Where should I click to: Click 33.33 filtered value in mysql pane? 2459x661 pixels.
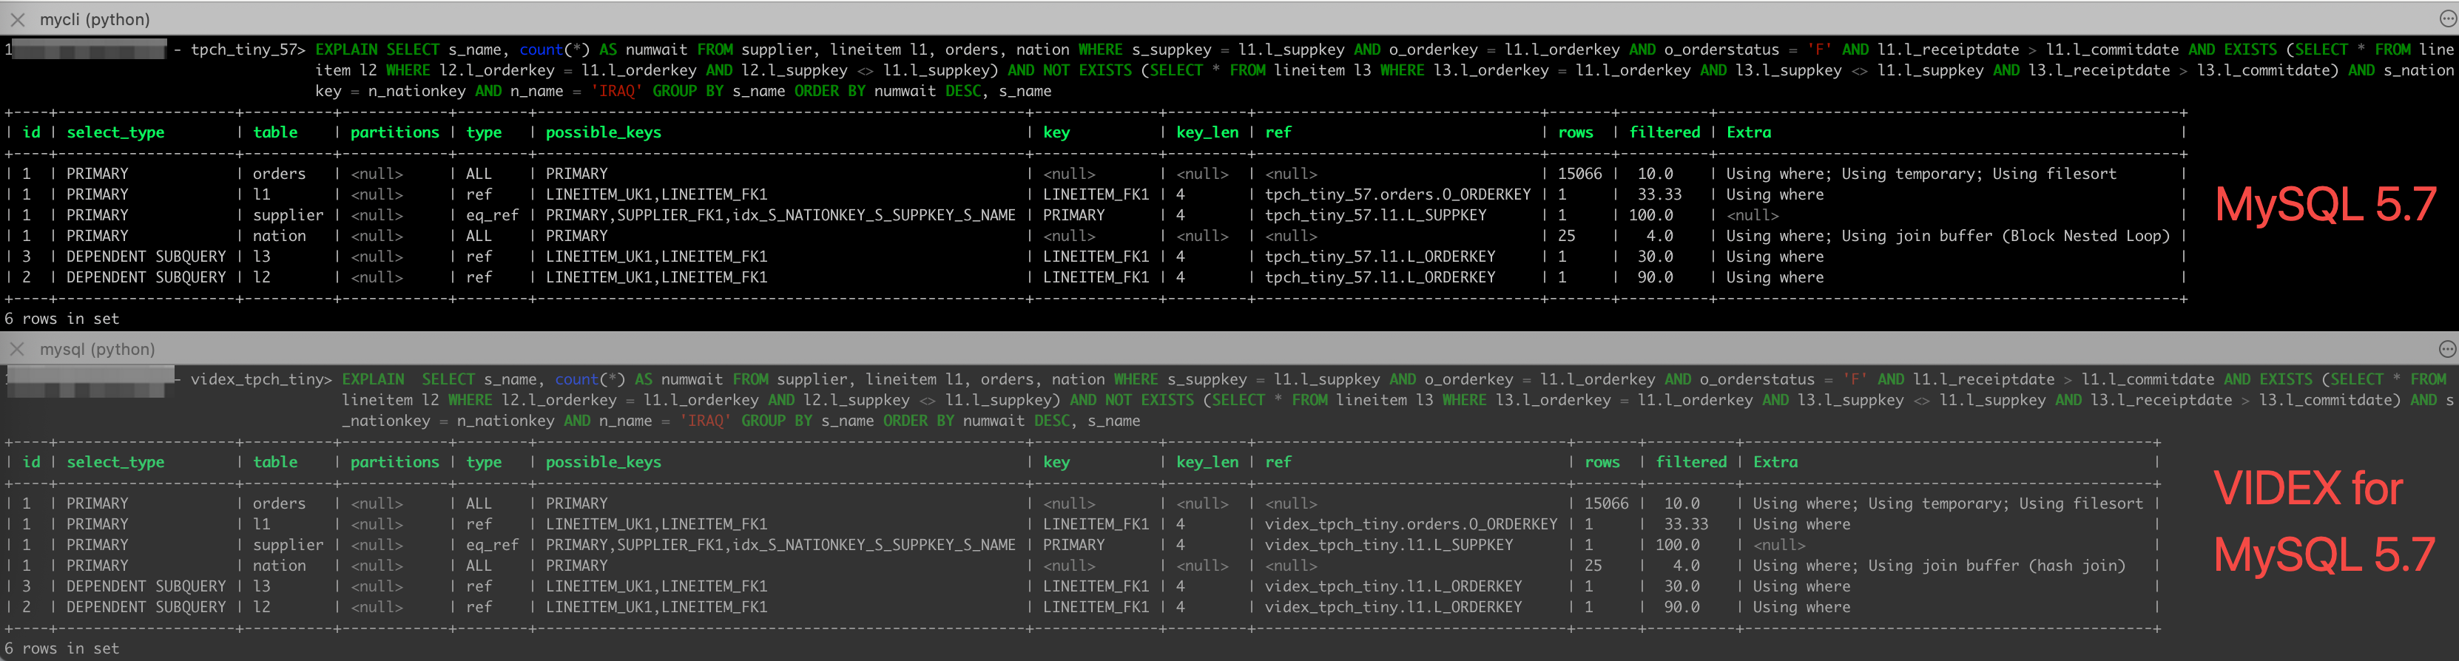(1686, 525)
